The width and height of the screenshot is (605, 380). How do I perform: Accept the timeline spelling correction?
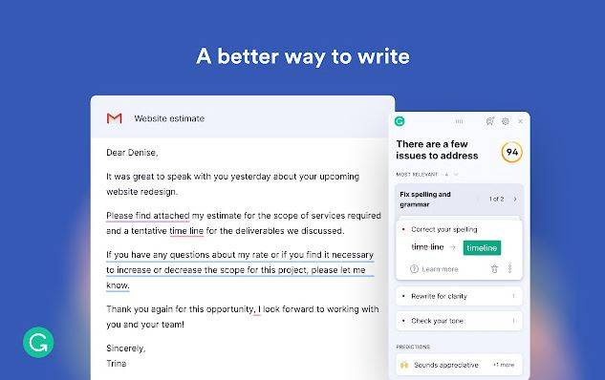coord(482,248)
